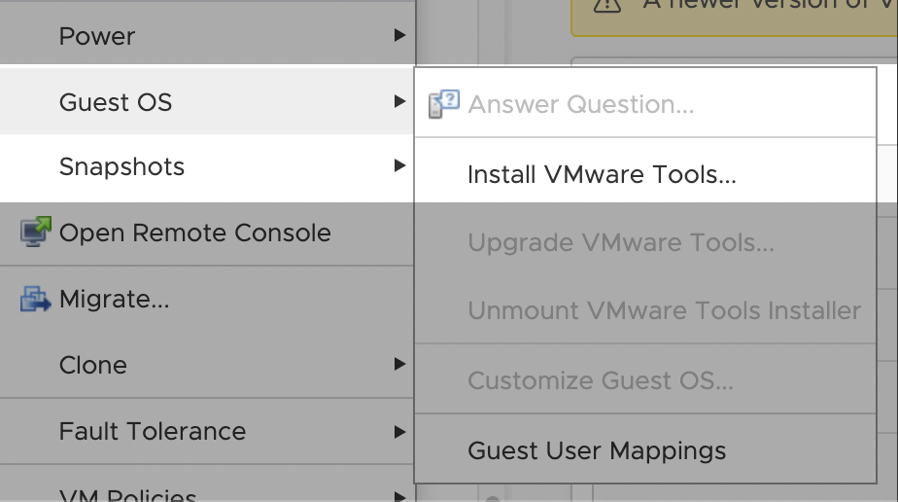
Task: Click the Migrate icon
Action: [x=36, y=299]
